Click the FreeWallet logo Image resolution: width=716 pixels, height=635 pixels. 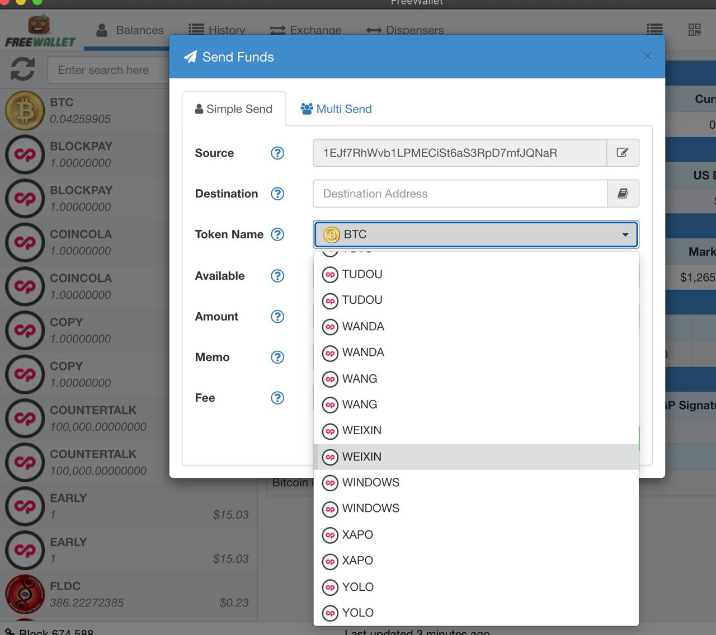point(40,32)
